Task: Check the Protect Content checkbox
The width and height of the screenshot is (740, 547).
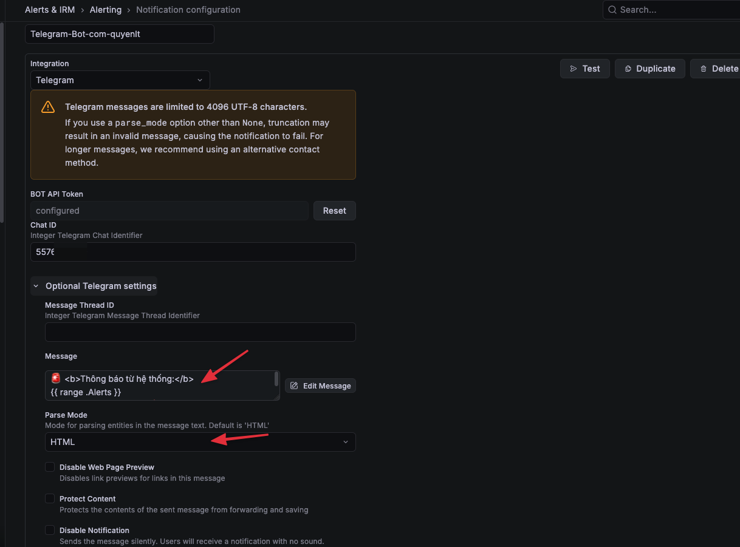Action: pos(50,499)
